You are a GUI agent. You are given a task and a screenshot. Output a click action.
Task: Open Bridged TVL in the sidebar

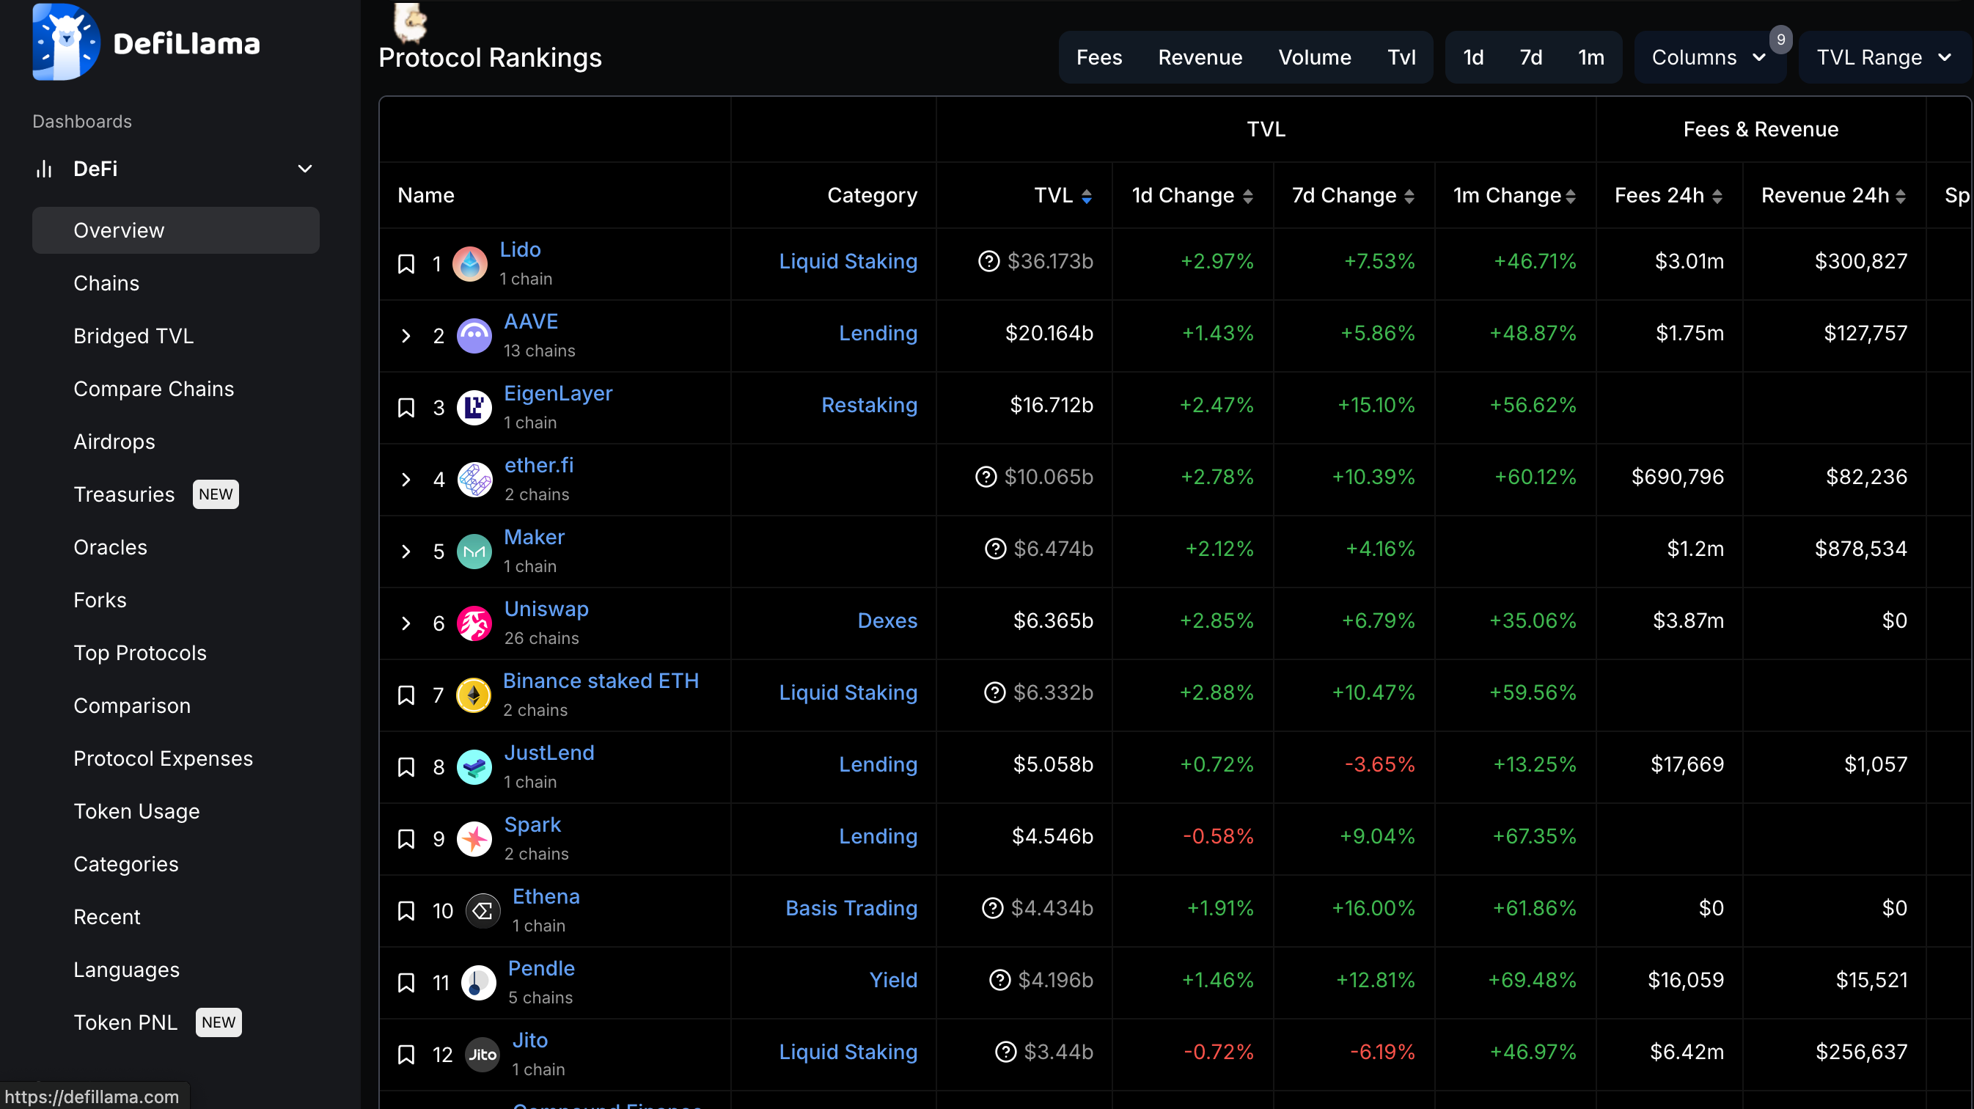133,336
